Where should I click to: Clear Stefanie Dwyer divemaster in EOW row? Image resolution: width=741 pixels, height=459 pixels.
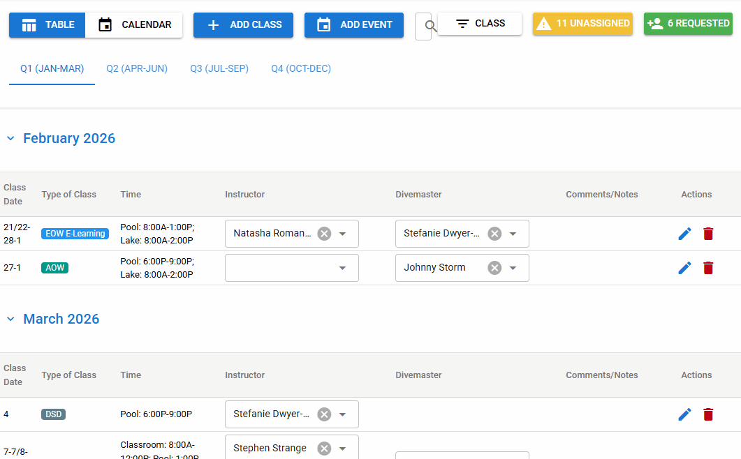point(494,234)
